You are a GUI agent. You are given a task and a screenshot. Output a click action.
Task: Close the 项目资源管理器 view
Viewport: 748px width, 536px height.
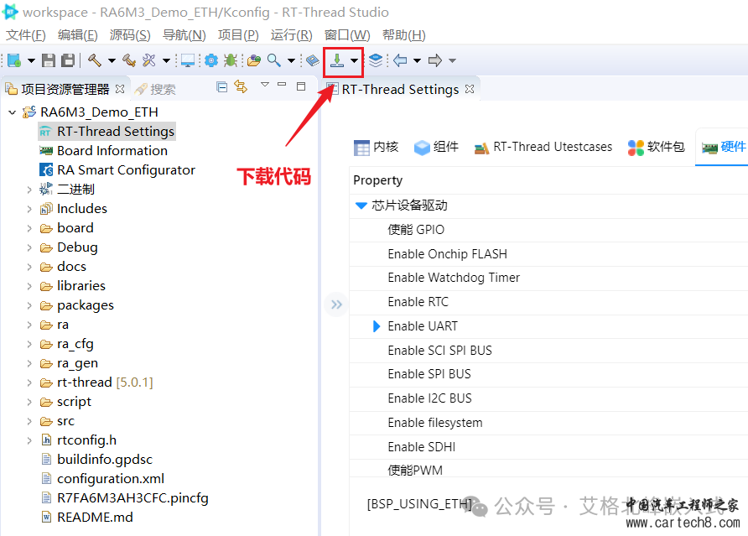click(120, 89)
